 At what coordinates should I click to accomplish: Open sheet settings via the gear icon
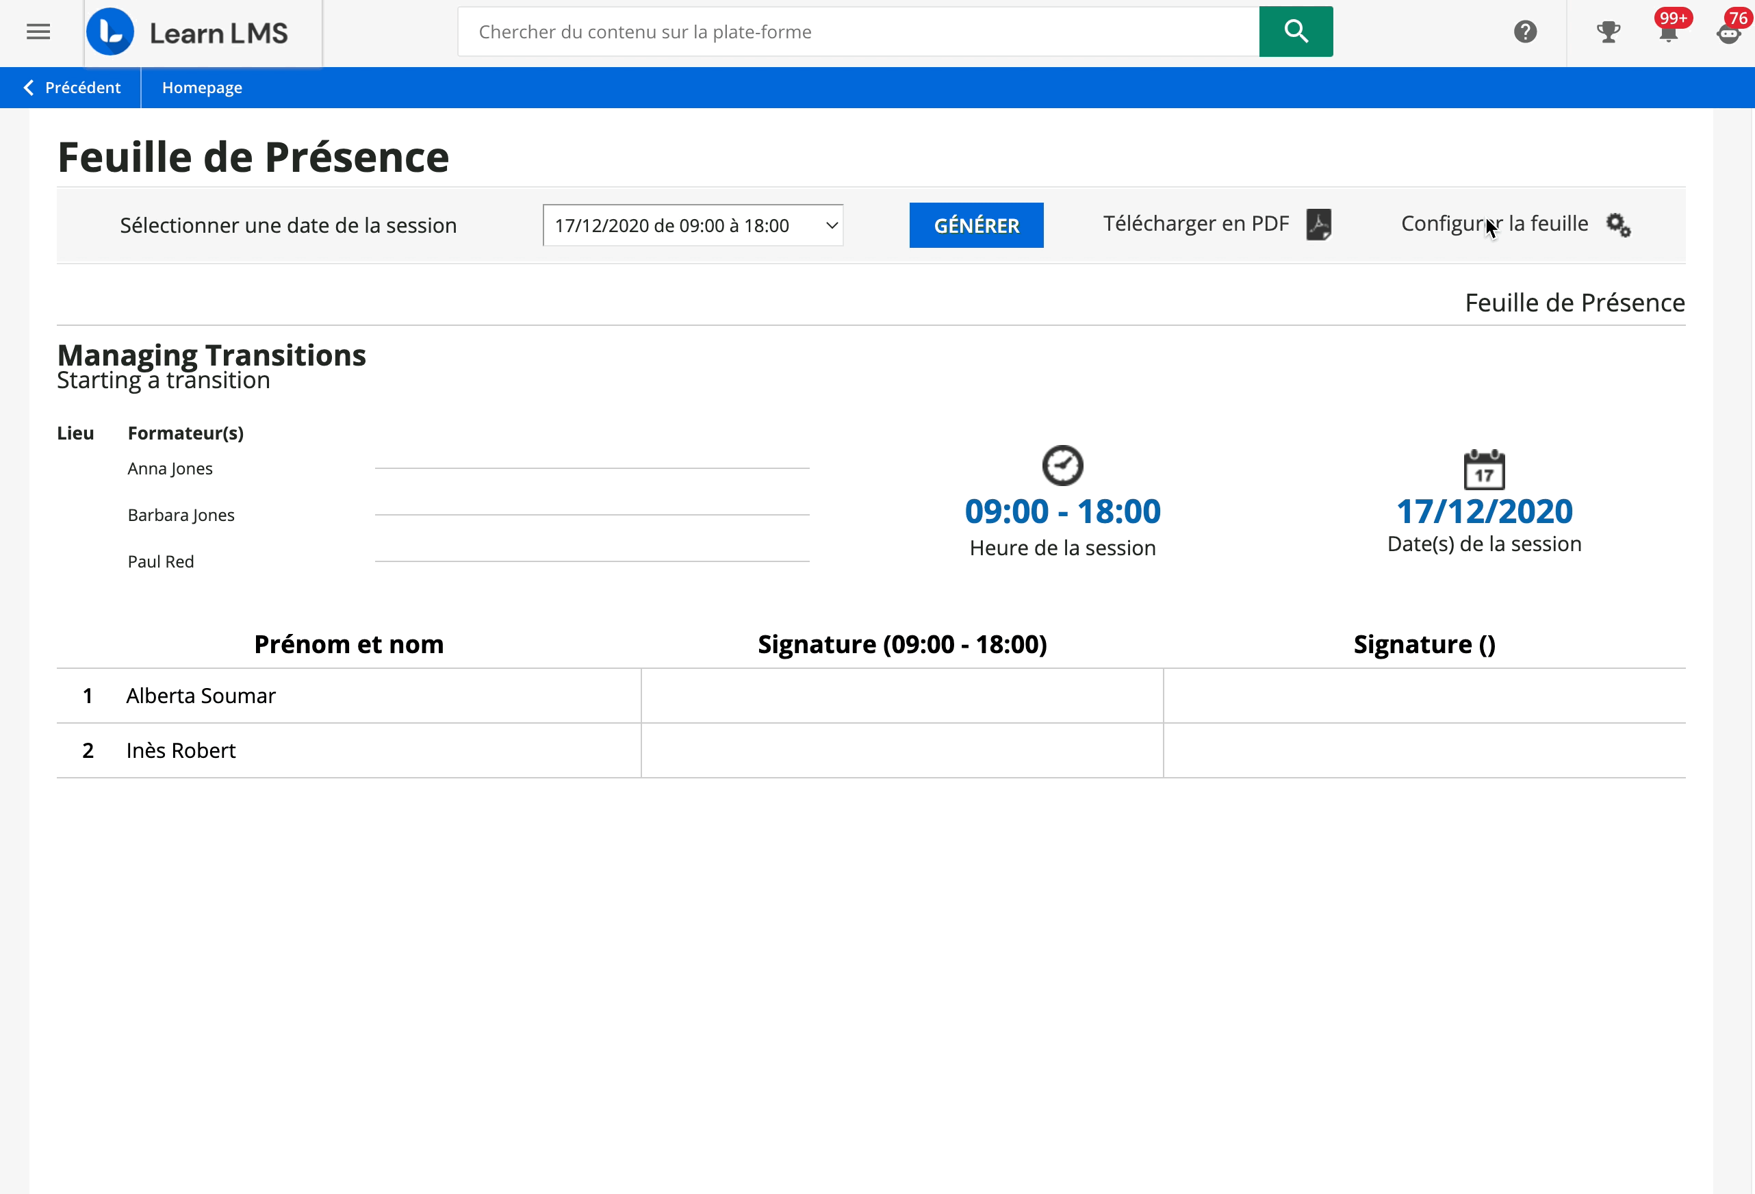pos(1619,225)
